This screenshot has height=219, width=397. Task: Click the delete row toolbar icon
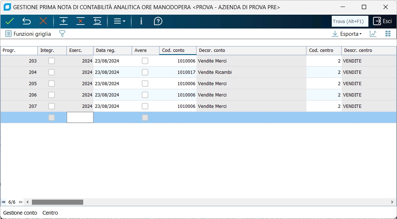coord(80,21)
